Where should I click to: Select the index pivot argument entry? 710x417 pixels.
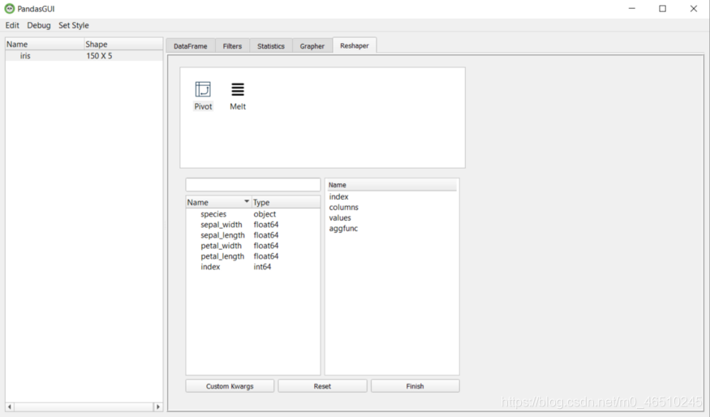(338, 197)
